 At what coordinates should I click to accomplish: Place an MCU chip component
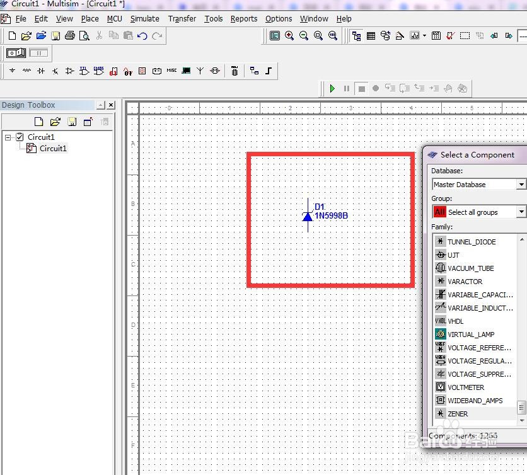[235, 71]
